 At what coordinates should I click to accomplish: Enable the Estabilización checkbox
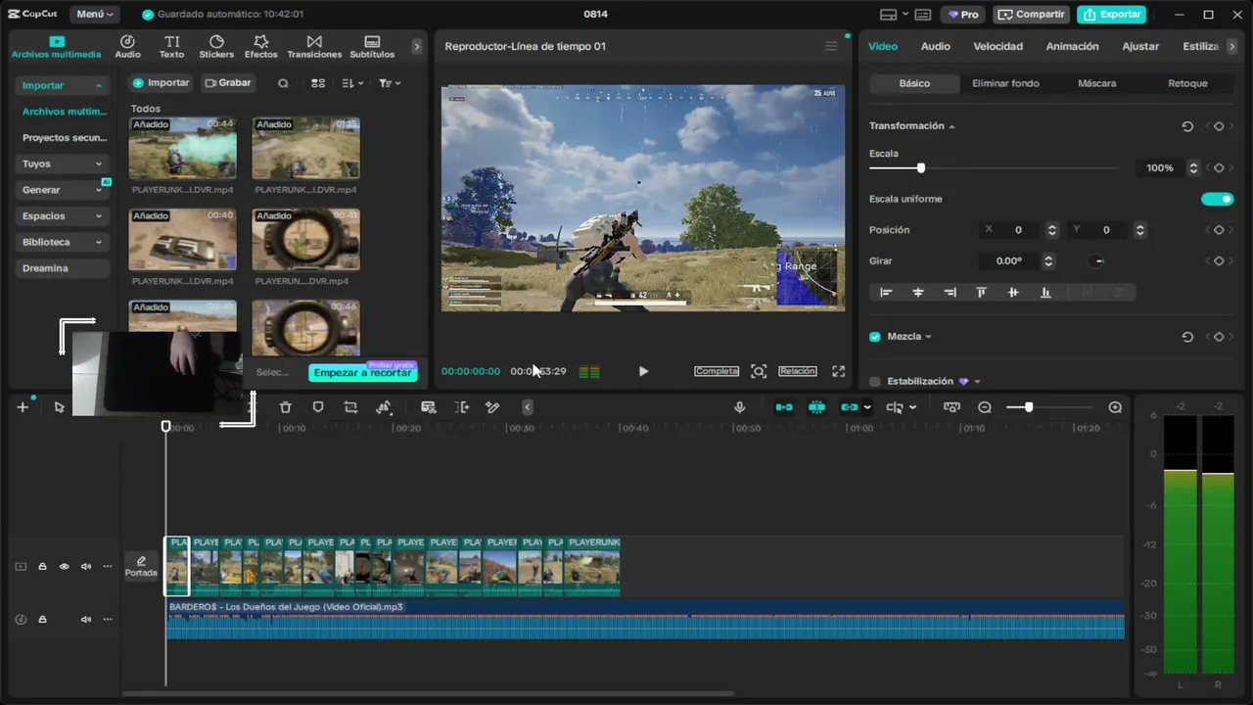coord(875,382)
